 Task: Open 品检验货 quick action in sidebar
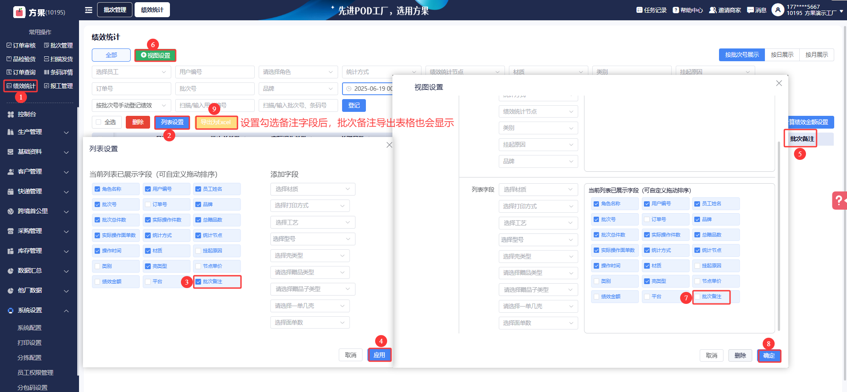21,59
